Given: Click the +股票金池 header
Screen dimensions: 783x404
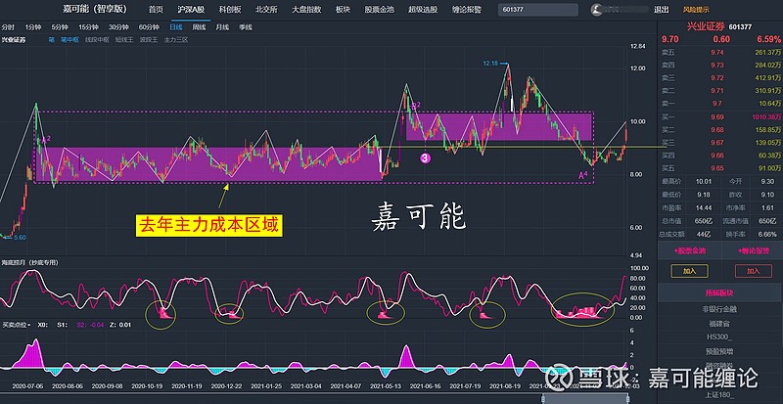Looking at the screenshot, I should pyautogui.click(x=690, y=250).
